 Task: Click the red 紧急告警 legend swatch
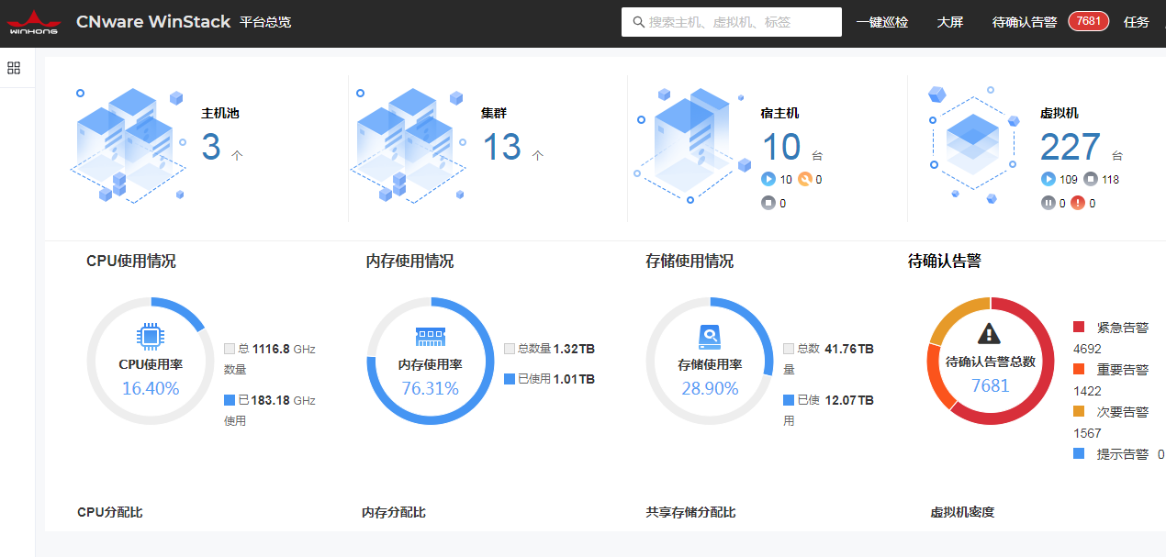pyautogui.click(x=1079, y=328)
